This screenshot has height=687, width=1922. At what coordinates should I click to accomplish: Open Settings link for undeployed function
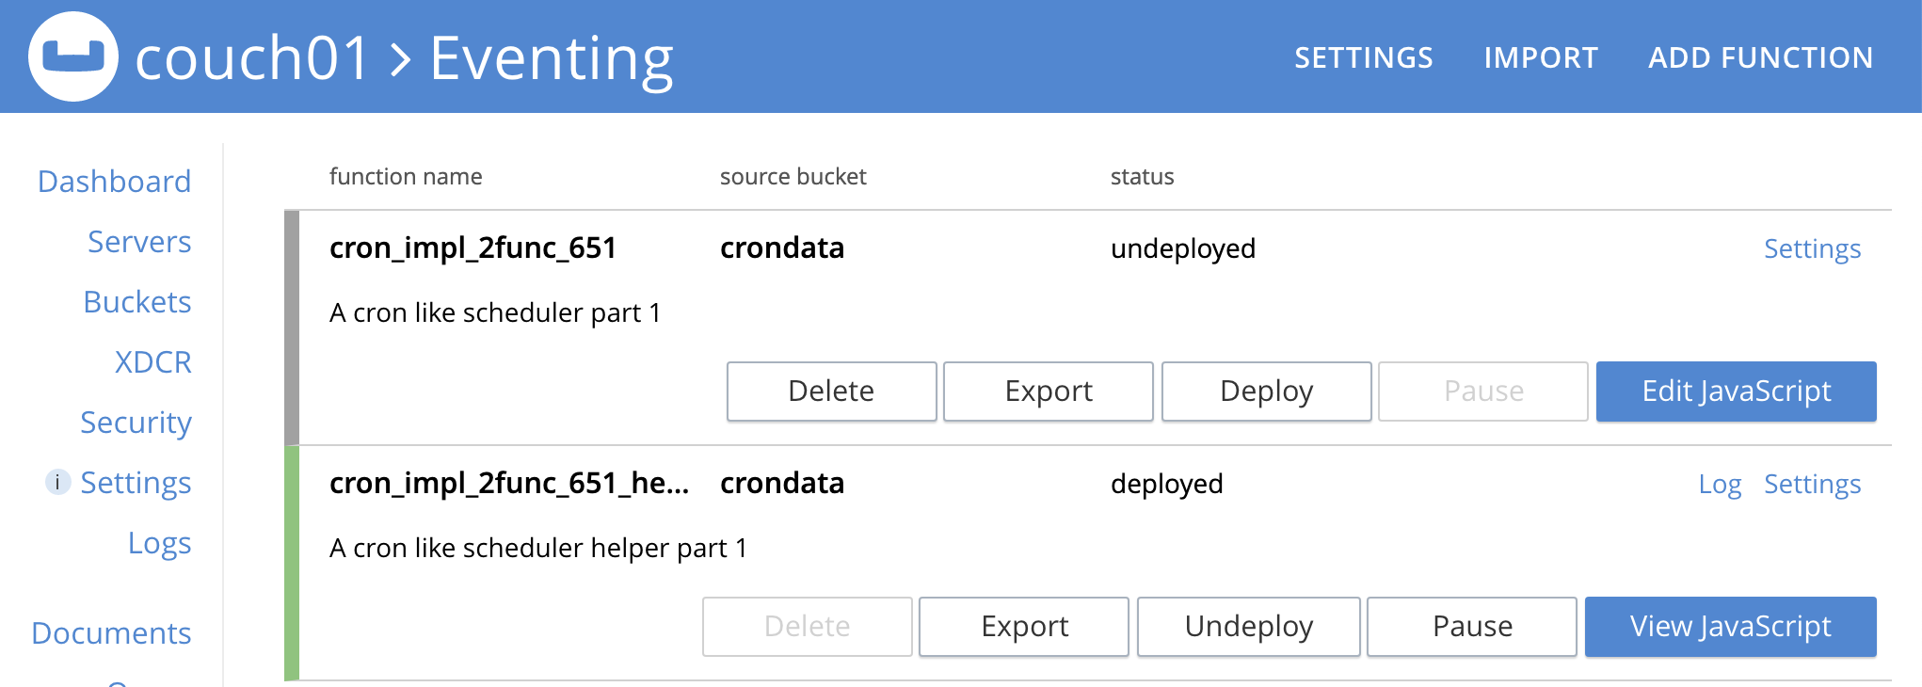tap(1812, 248)
